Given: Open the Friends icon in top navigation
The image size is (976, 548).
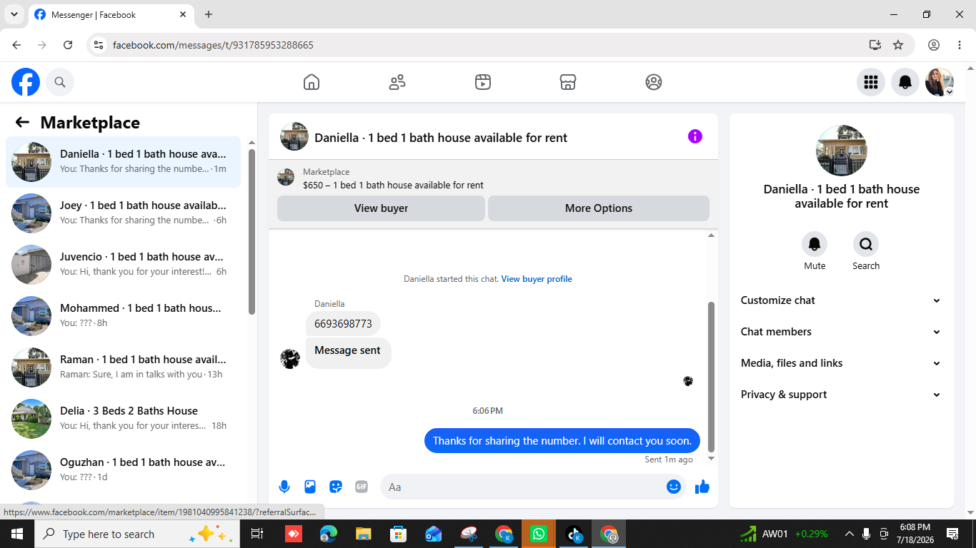Looking at the screenshot, I should click(x=397, y=82).
